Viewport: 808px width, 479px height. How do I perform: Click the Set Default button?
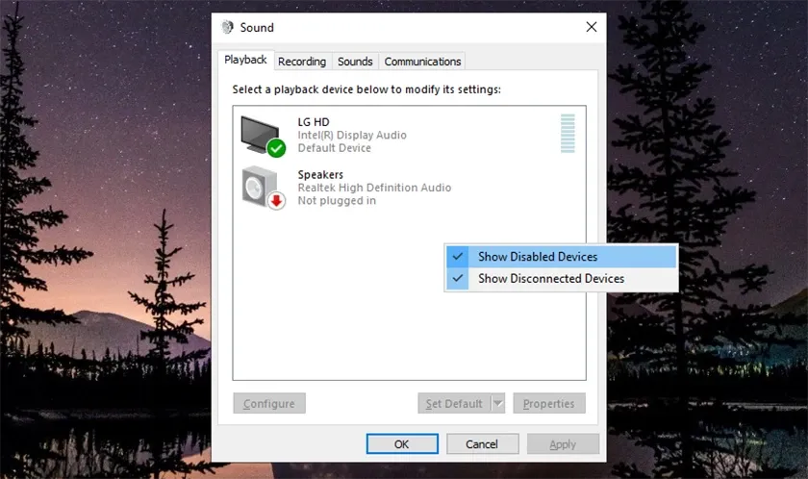[454, 404]
